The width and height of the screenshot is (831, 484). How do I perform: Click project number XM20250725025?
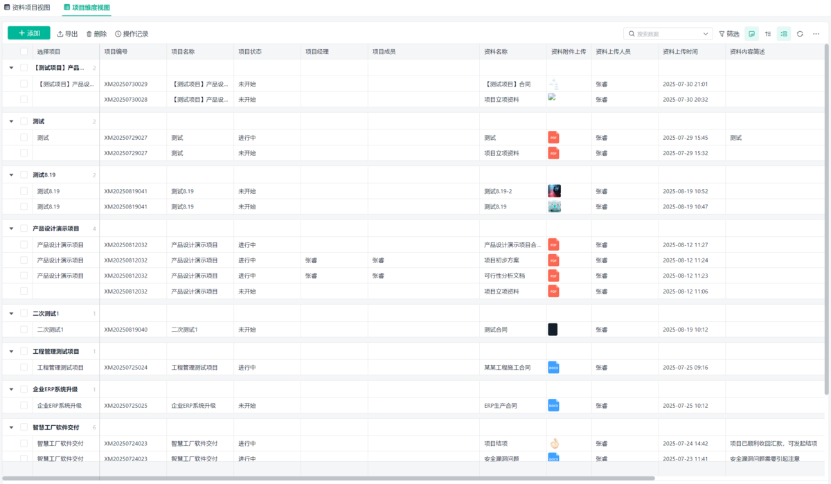click(x=126, y=405)
